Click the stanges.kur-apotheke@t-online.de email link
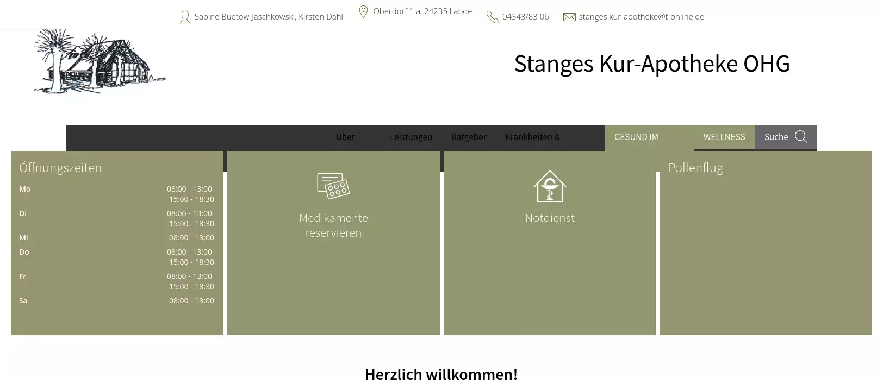The height and width of the screenshot is (380, 883). click(x=641, y=17)
